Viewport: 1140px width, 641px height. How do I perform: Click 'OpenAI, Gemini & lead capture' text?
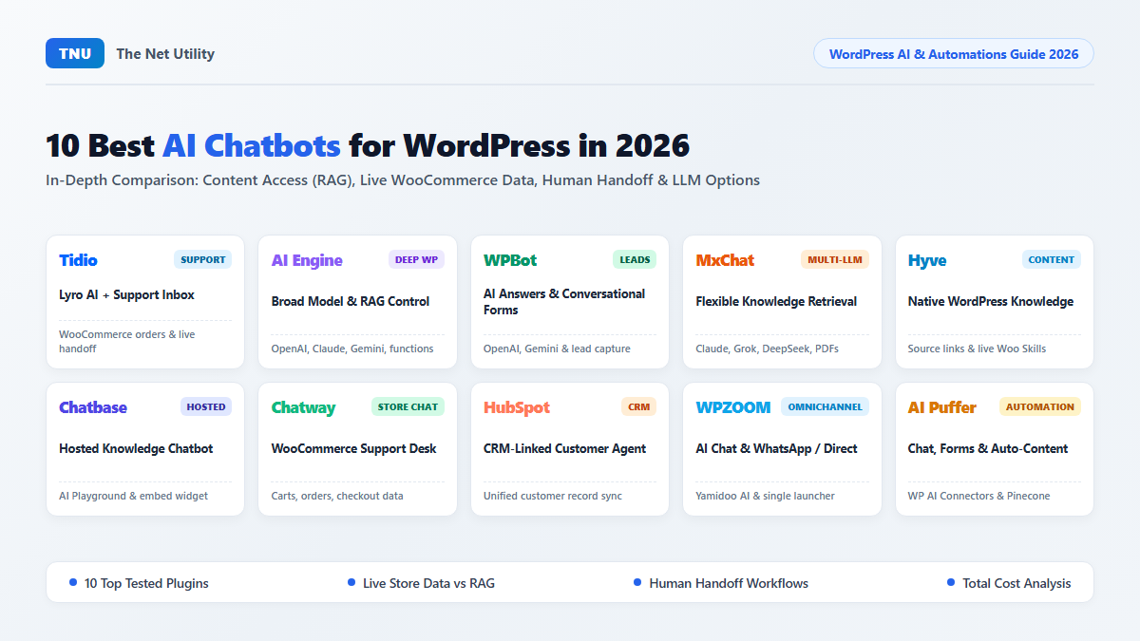click(557, 349)
